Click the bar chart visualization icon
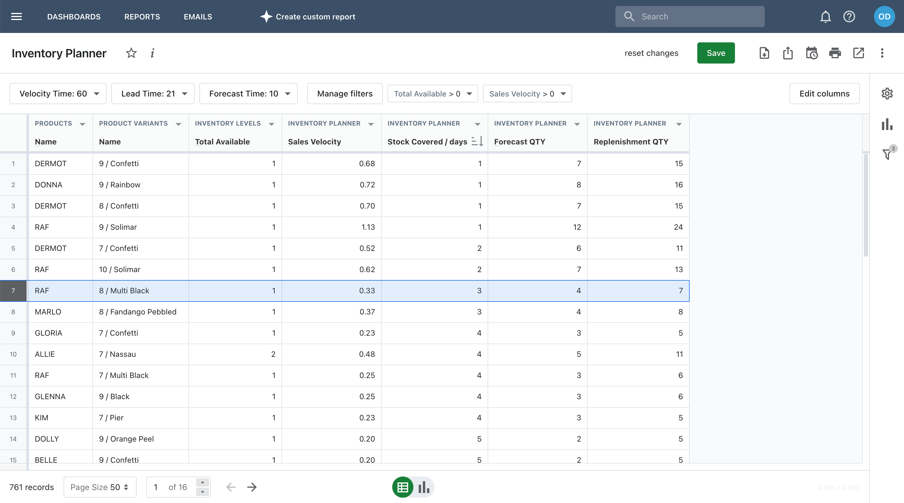This screenshot has height=503, width=904. 423,487
